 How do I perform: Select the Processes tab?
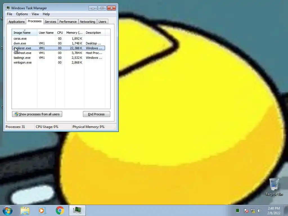pyautogui.click(x=35, y=21)
